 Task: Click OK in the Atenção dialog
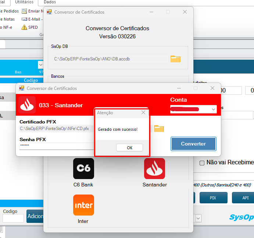tap(129, 148)
